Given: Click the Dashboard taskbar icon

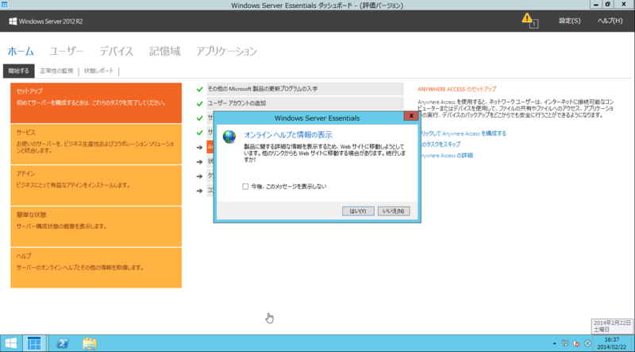Looking at the screenshot, I should click(34, 343).
